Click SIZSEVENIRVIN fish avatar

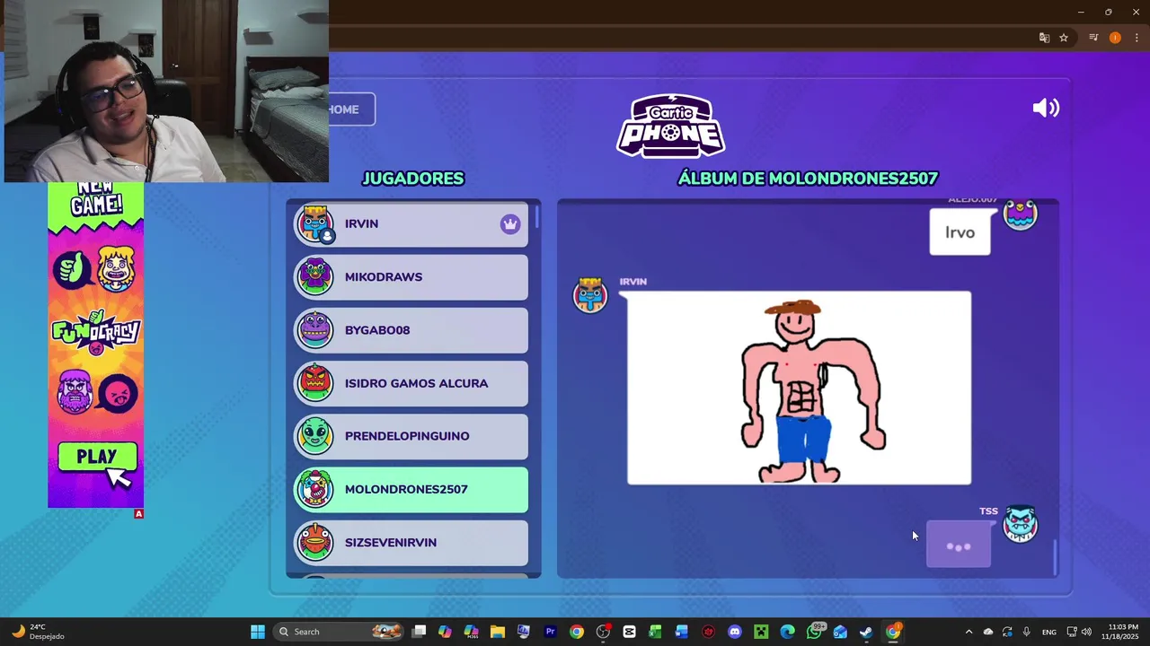(x=315, y=543)
